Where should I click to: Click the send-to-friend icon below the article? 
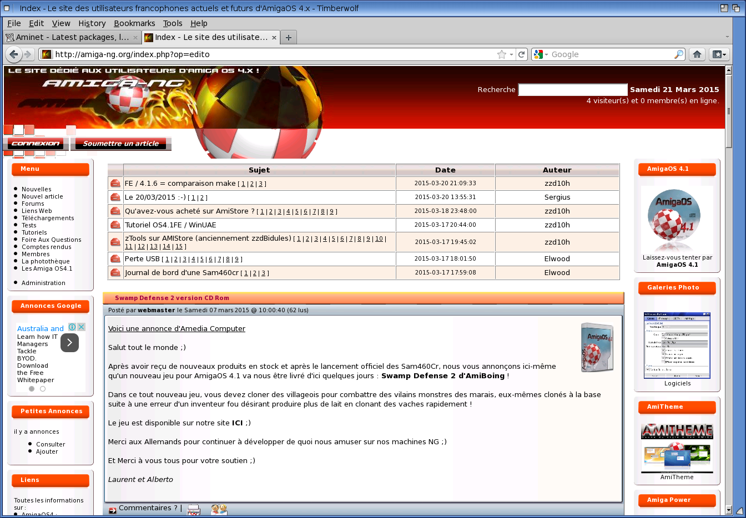[219, 510]
